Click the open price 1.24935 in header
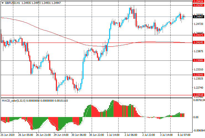205x138 pixels. pyautogui.click(x=26, y=3)
